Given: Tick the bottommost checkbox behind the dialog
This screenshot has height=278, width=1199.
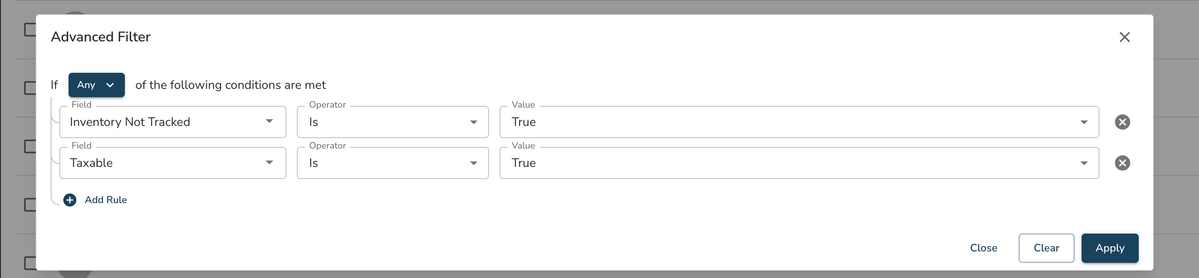Looking at the screenshot, I should coord(30,263).
